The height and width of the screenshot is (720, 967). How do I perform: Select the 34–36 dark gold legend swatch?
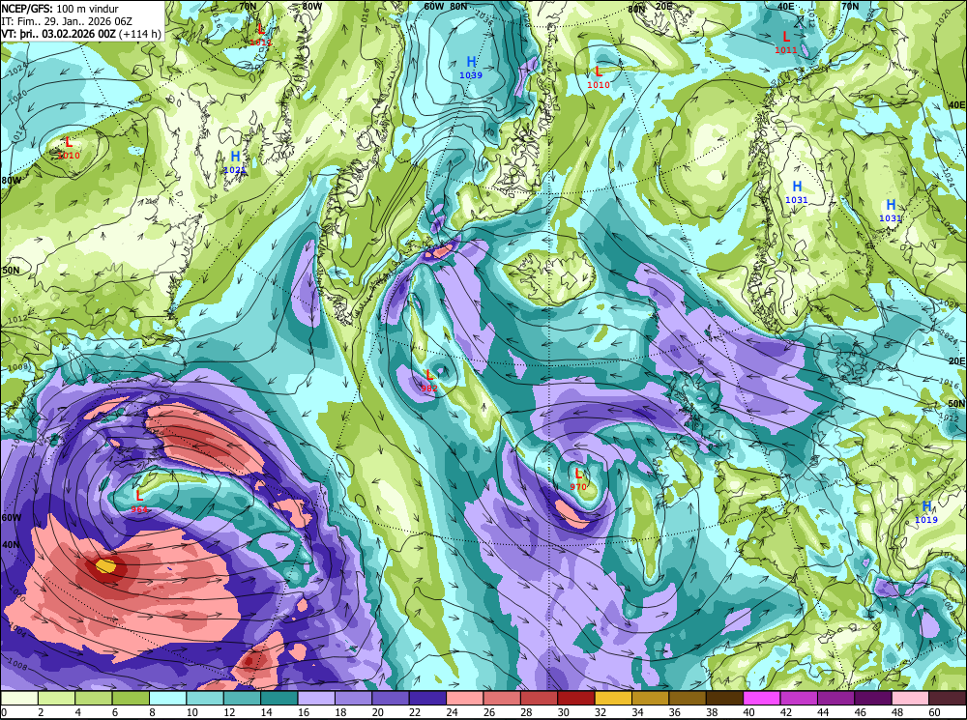click(651, 698)
